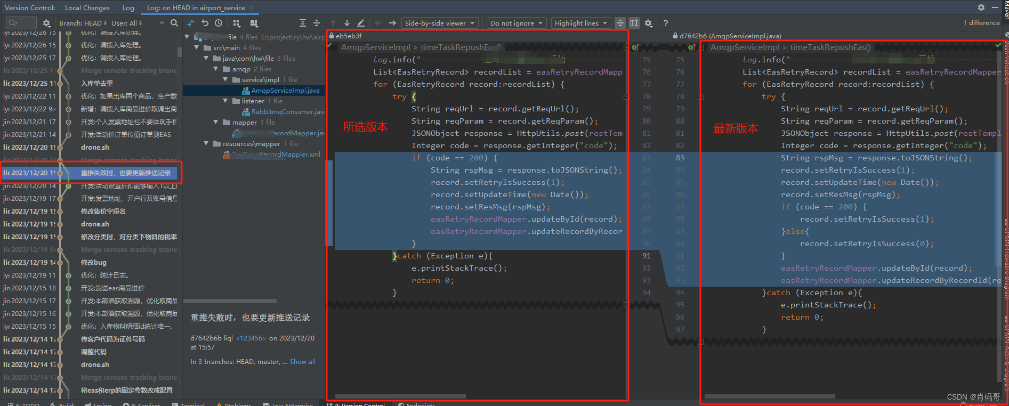The height and width of the screenshot is (406, 1009).
Task: Click the Show all branches link
Action: coord(302,362)
